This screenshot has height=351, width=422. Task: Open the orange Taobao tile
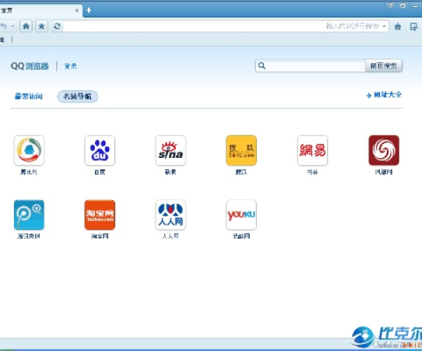pyautogui.click(x=100, y=215)
